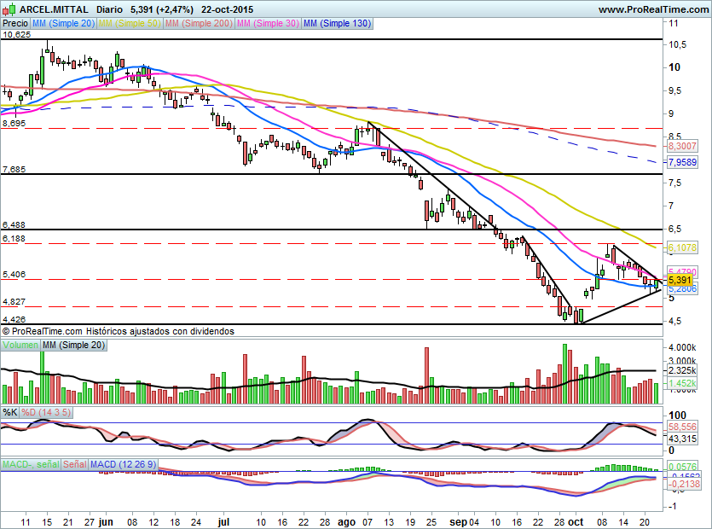Select the magenta MM (Simple 30) label
Image resolution: width=712 pixels, height=529 pixels.
[267, 24]
